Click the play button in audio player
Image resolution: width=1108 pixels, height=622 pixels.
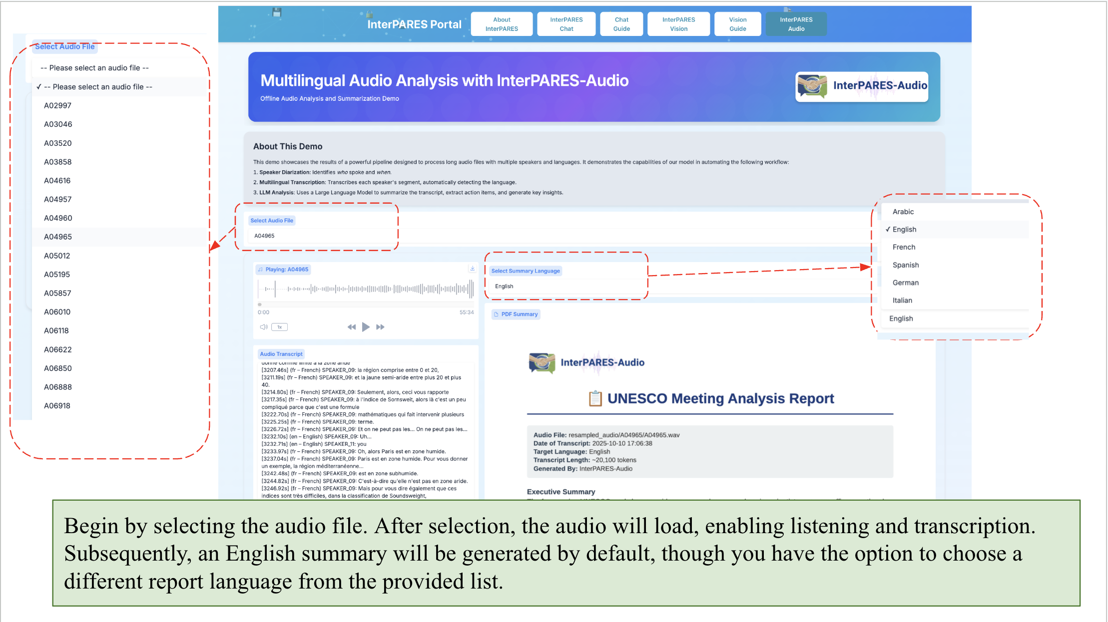coord(366,327)
